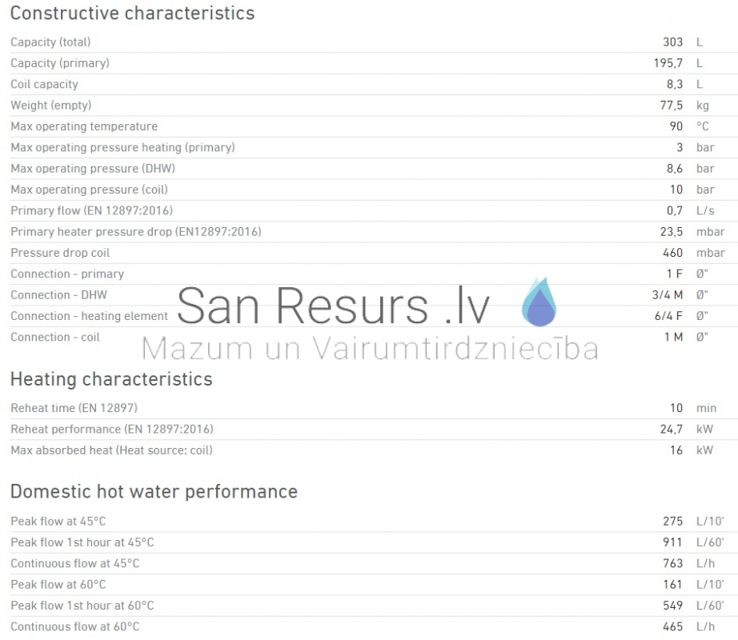Select the Connection - primary label
Viewport: 738px width, 640px height.
tap(67, 274)
